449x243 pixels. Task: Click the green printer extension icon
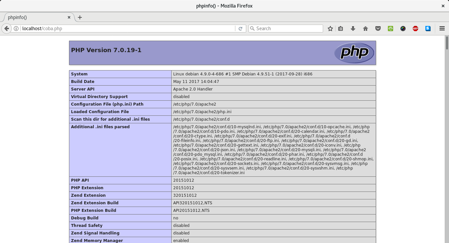click(x=390, y=29)
